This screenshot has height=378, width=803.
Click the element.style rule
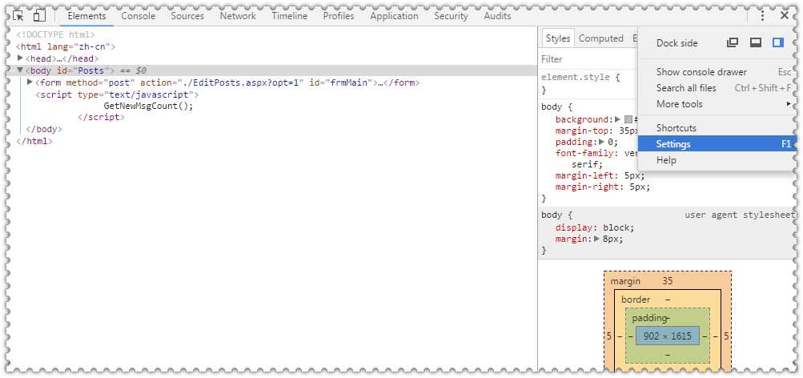pos(580,78)
